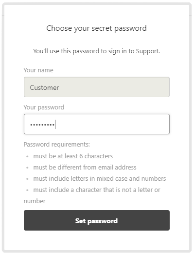The width and height of the screenshot is (194, 255).
Task: Click 'must be at least 6 characters' requirement
Action: click(73, 156)
